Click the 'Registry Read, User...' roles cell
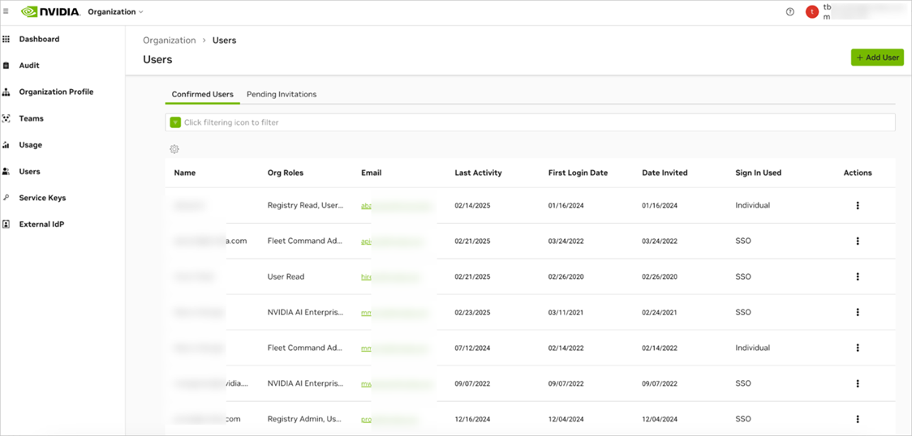The height and width of the screenshot is (436, 912). coord(304,205)
